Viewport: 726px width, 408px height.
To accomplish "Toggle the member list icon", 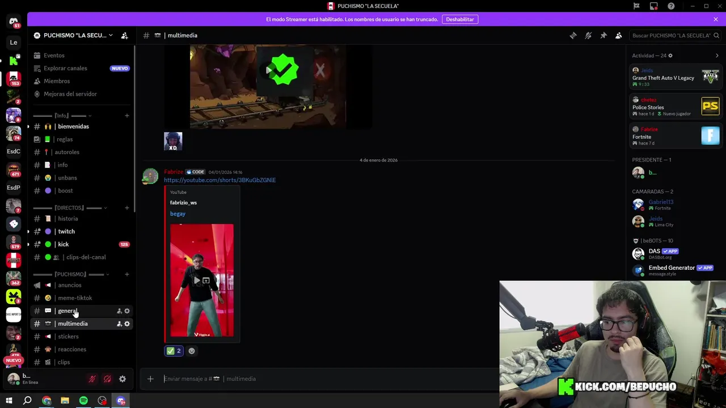I will tap(619, 35).
